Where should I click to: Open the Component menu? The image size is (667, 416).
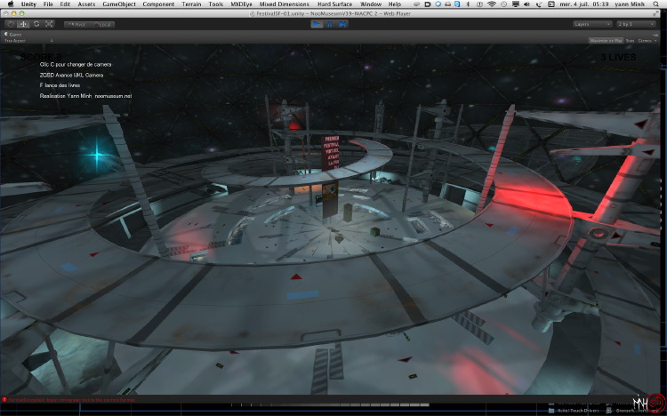pos(158,4)
